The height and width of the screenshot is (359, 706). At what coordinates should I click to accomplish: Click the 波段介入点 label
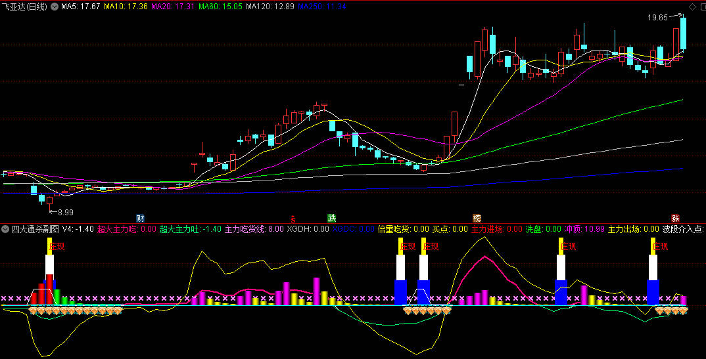[684, 229]
